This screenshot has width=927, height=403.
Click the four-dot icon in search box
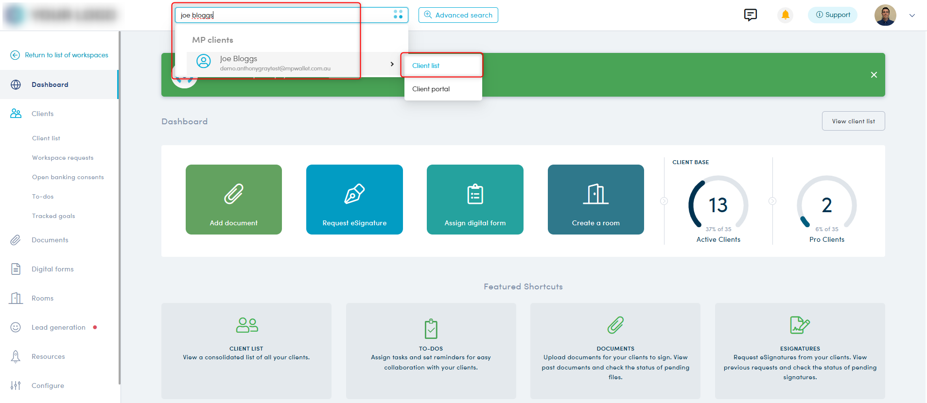(x=398, y=15)
